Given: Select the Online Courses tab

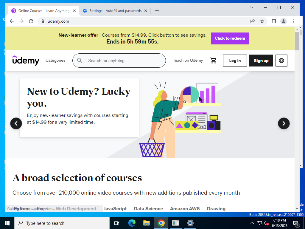Looking at the screenshot, I should click(43, 11).
